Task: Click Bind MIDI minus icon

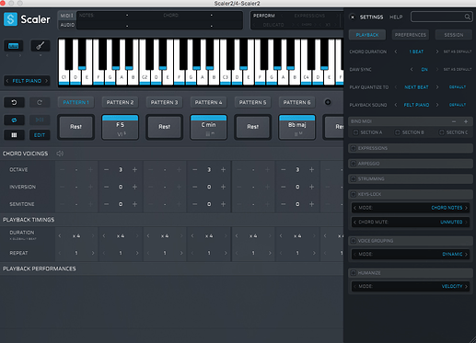Action: (454, 121)
